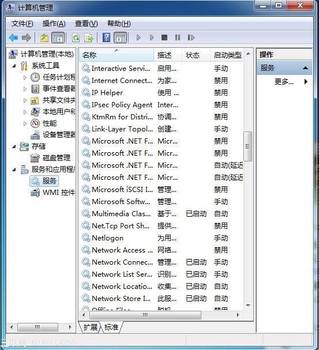Select 本地用户和组 icon in tree
Image resolution: width=319 pixels, height=350 pixels.
(35, 112)
